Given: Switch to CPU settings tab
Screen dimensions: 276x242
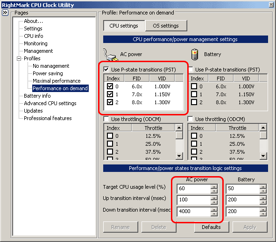Looking at the screenshot, I should [124, 26].
